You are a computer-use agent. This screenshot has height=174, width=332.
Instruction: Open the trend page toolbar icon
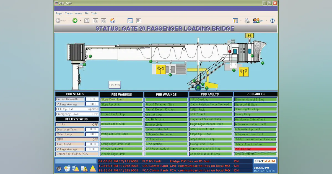pyautogui.click(x=130, y=20)
